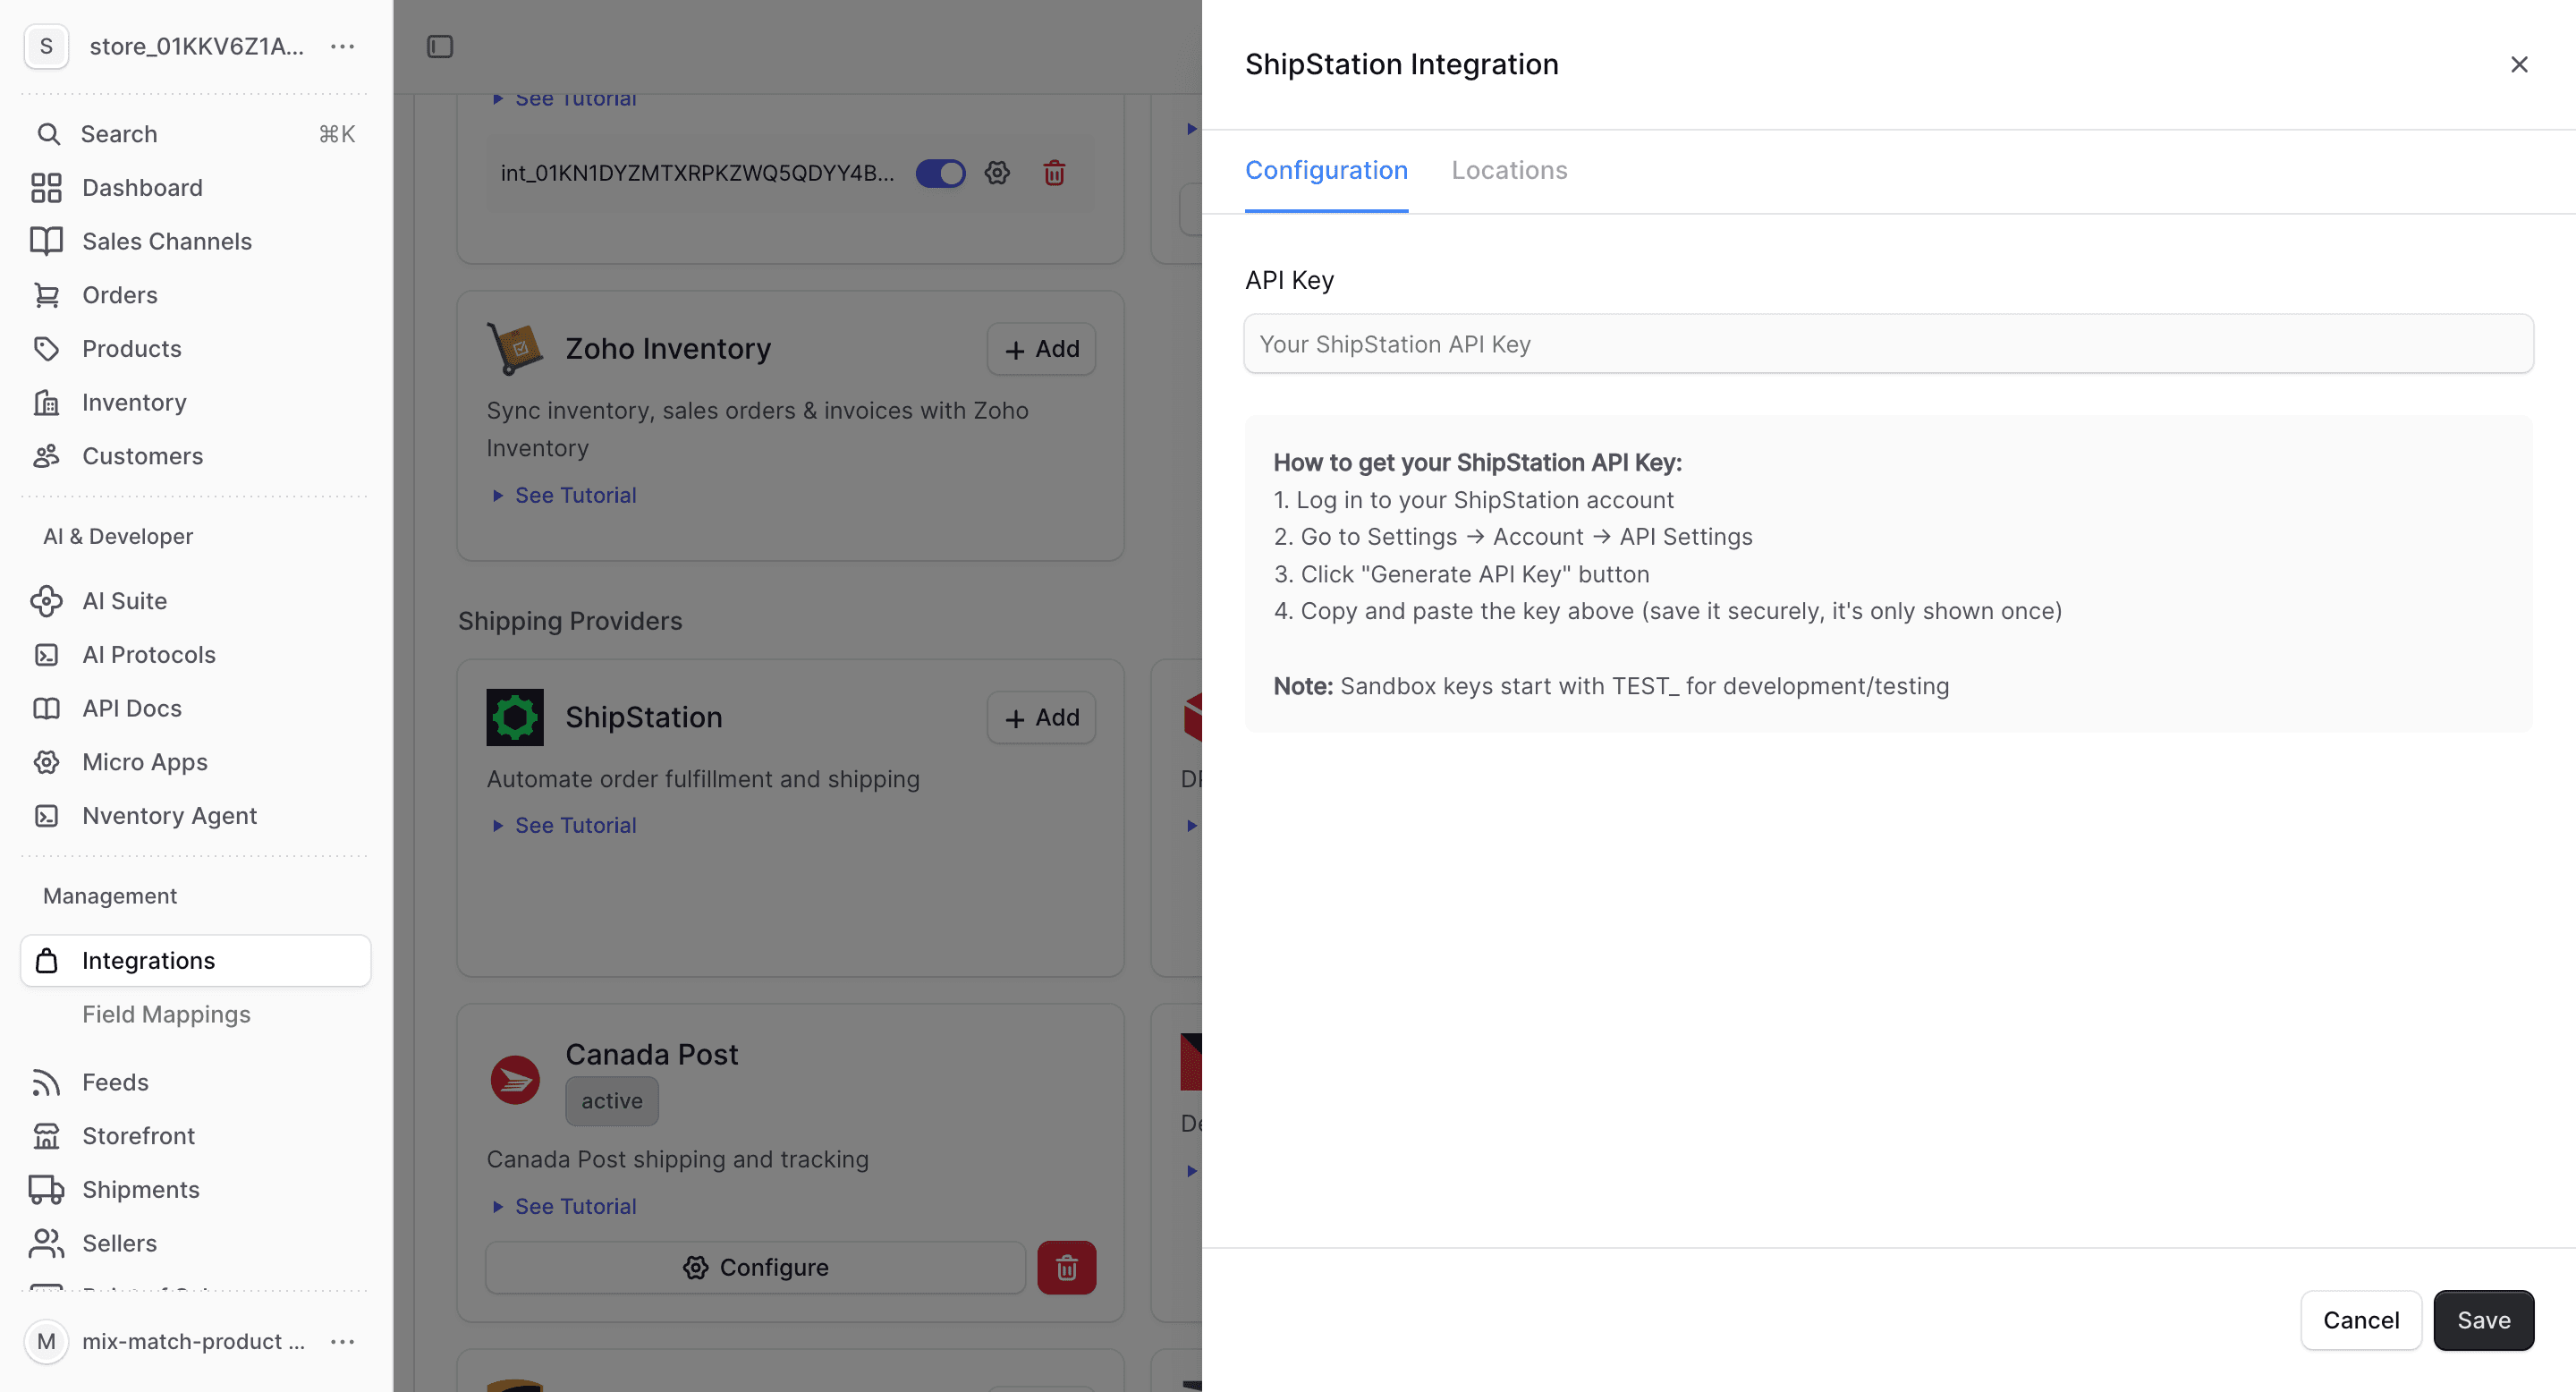Click the Inventory building icon
Image resolution: width=2576 pixels, height=1392 pixels.
(x=47, y=402)
